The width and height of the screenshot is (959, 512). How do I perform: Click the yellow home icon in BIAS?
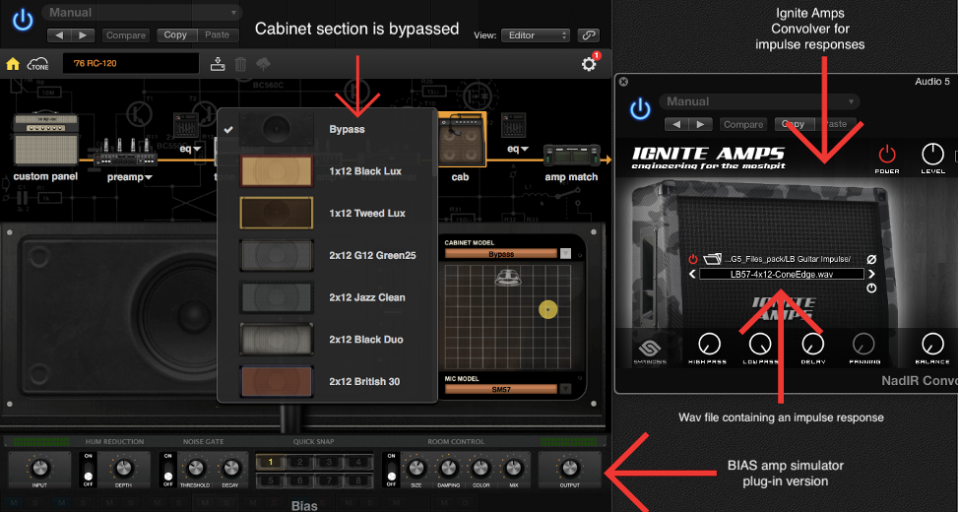[13, 64]
